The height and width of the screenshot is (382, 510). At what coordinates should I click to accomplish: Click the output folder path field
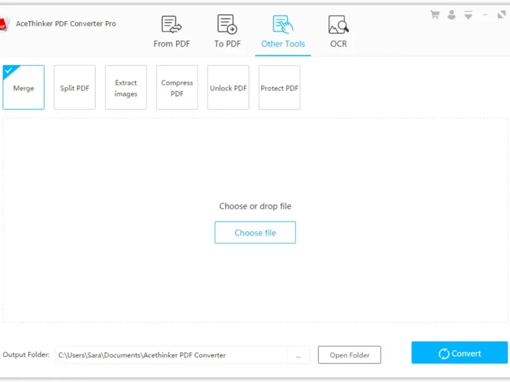171,355
